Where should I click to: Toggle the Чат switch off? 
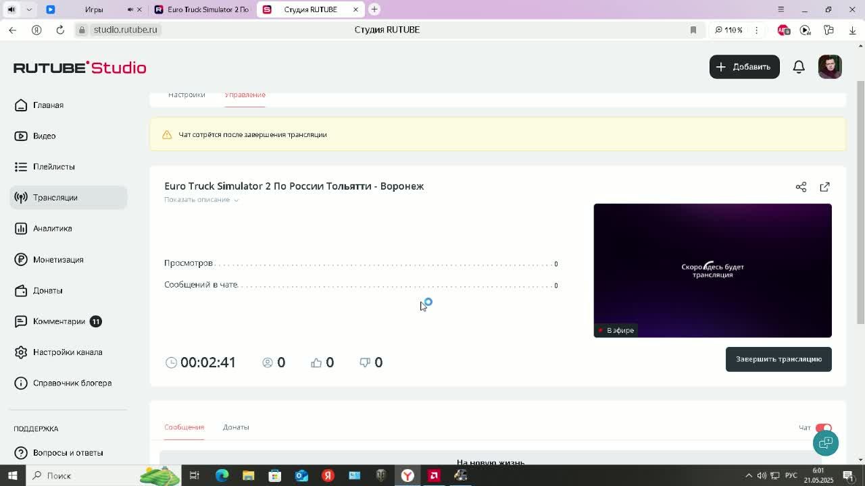coord(823,428)
